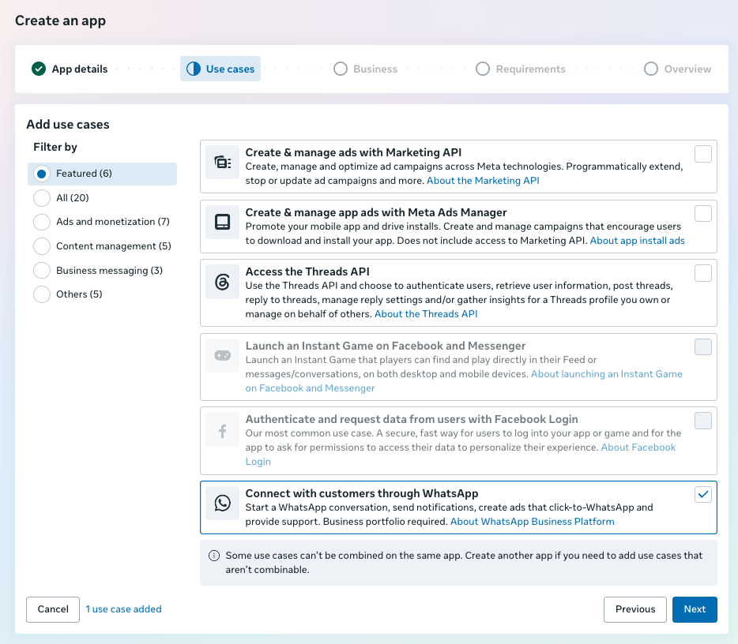738x644 pixels.
Task: Check the Facebook Login use case checkbox
Action: click(x=703, y=420)
